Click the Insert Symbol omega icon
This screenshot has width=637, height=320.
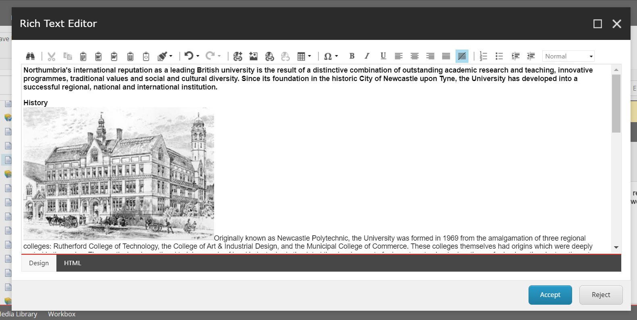[x=328, y=56]
